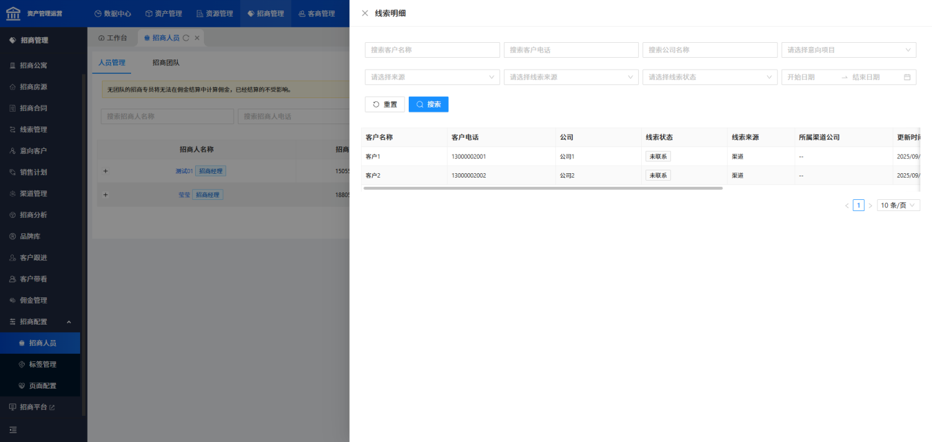Click the 资产管理运营 logo icon
Image resolution: width=932 pixels, height=442 pixels.
pyautogui.click(x=13, y=13)
